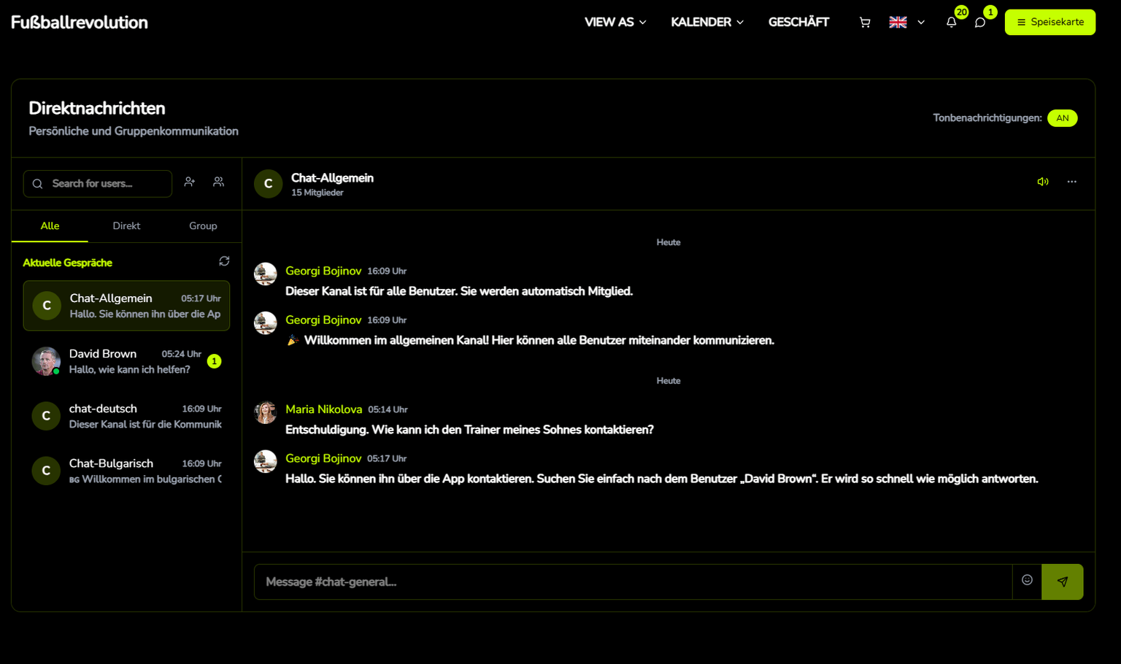
Task: Expand the KALENDER dropdown
Action: click(x=707, y=23)
